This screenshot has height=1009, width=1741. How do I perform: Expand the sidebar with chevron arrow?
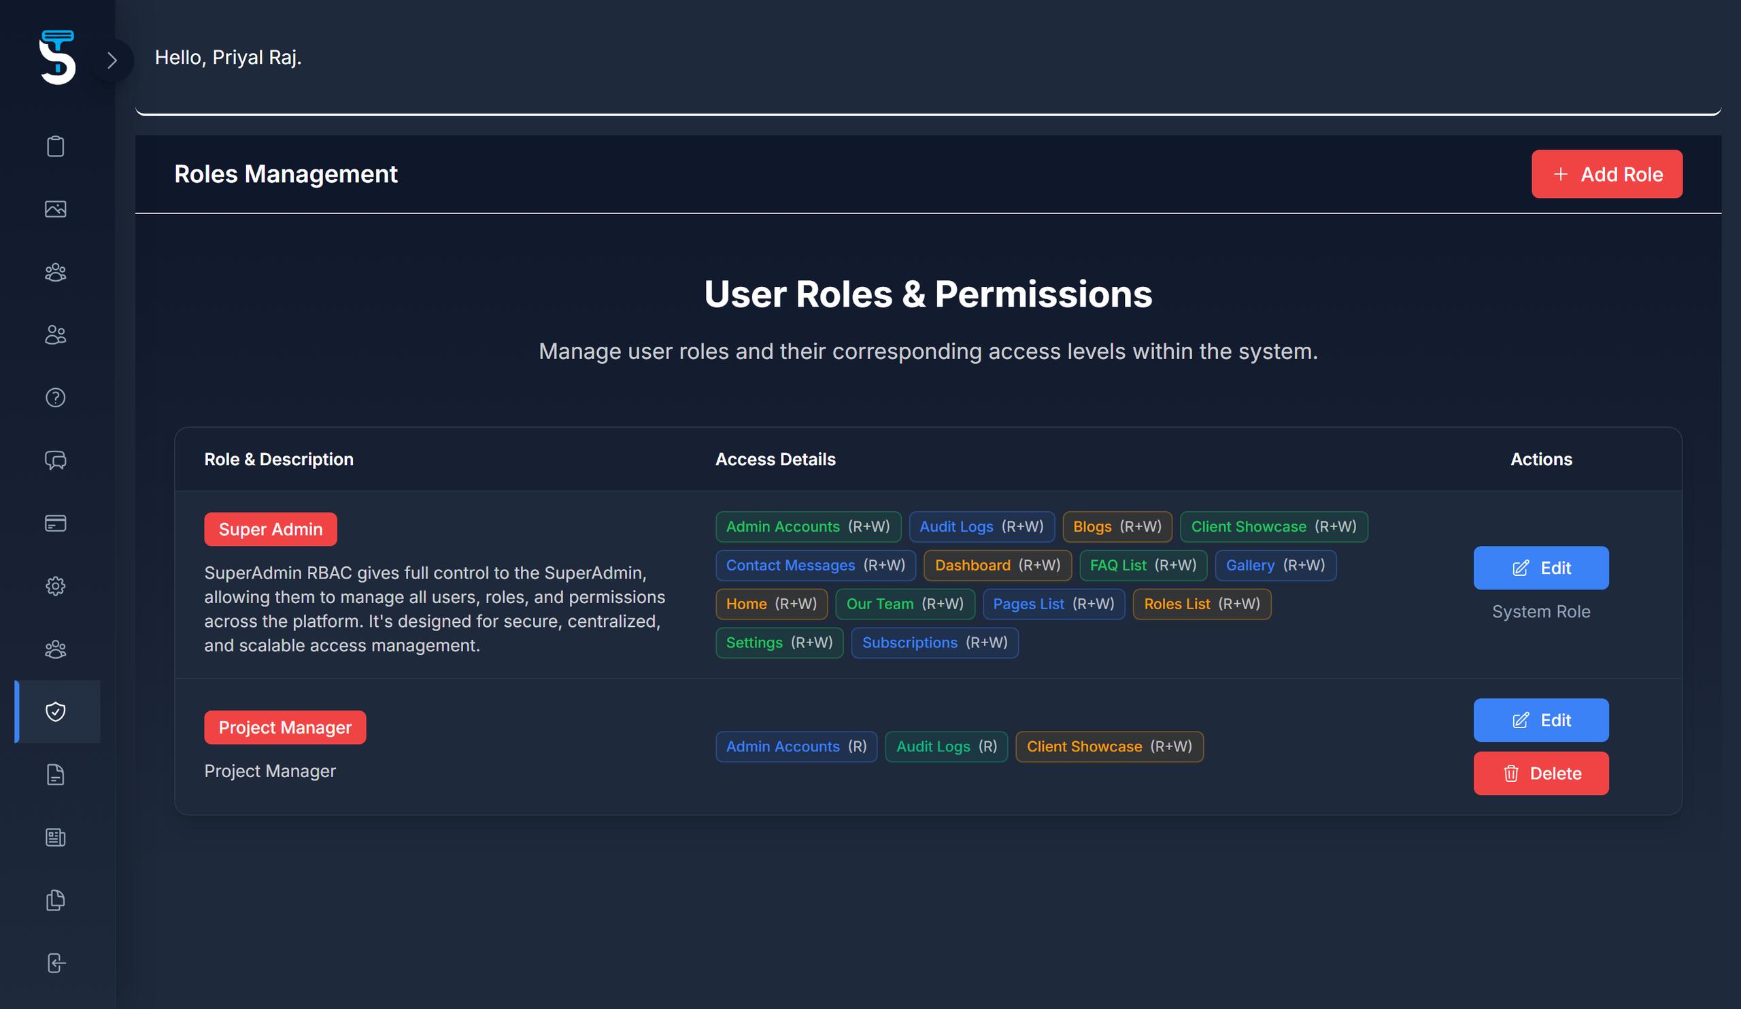pos(112,61)
